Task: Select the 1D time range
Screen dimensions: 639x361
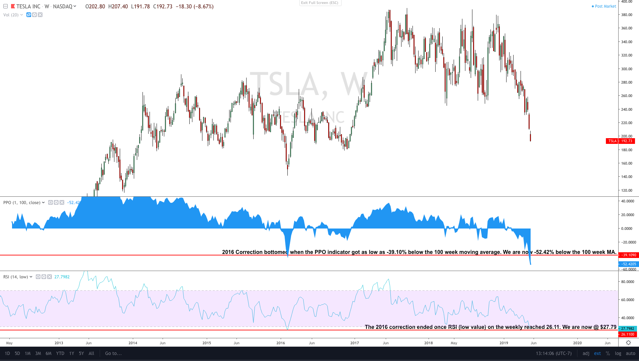Action: pos(7,353)
